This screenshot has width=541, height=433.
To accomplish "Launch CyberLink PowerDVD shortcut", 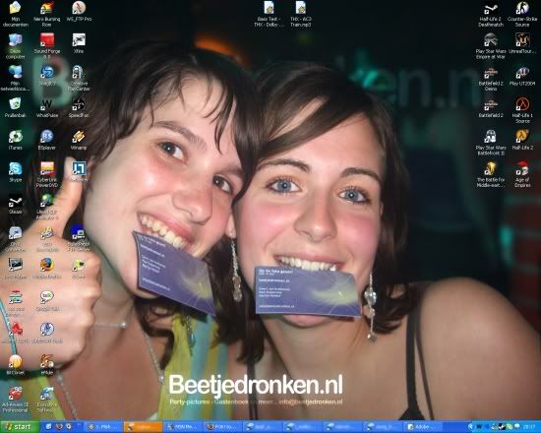I will (47, 174).
